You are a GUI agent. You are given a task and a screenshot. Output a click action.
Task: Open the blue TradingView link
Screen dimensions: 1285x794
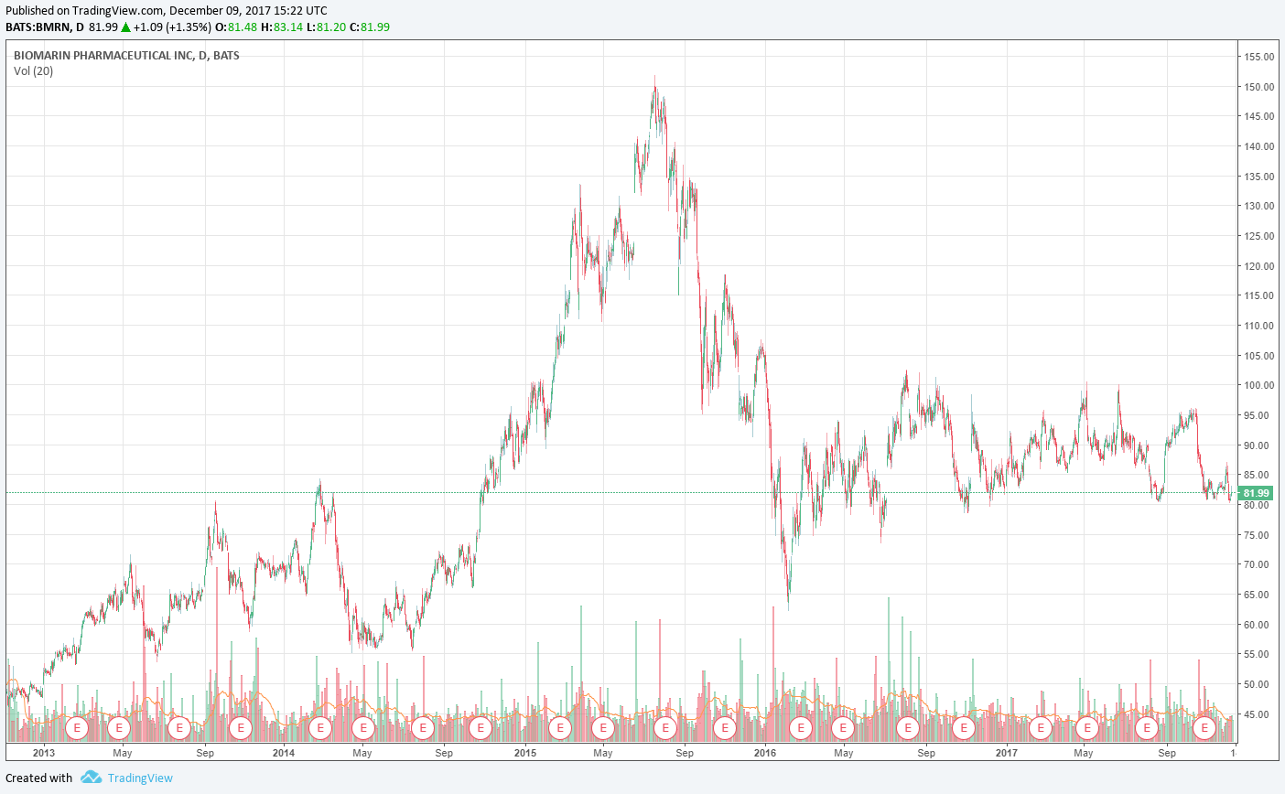[x=139, y=778]
